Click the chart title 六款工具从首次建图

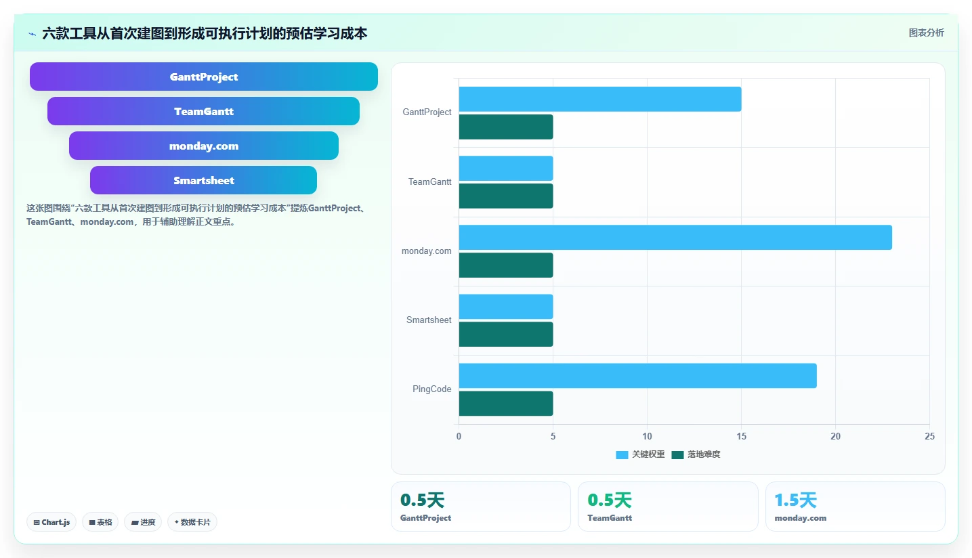(205, 33)
